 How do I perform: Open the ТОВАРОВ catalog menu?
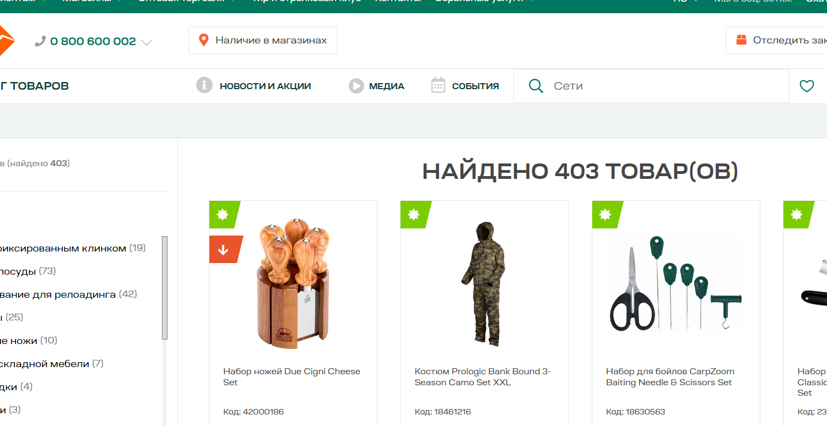[x=34, y=86]
